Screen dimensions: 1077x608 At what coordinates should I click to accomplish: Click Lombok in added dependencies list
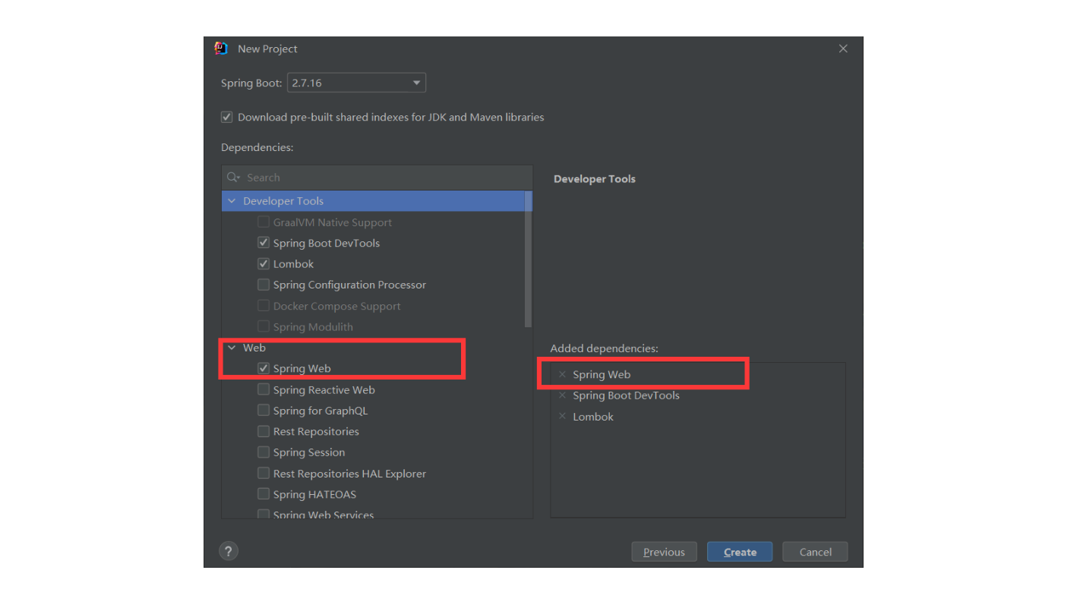click(x=593, y=417)
